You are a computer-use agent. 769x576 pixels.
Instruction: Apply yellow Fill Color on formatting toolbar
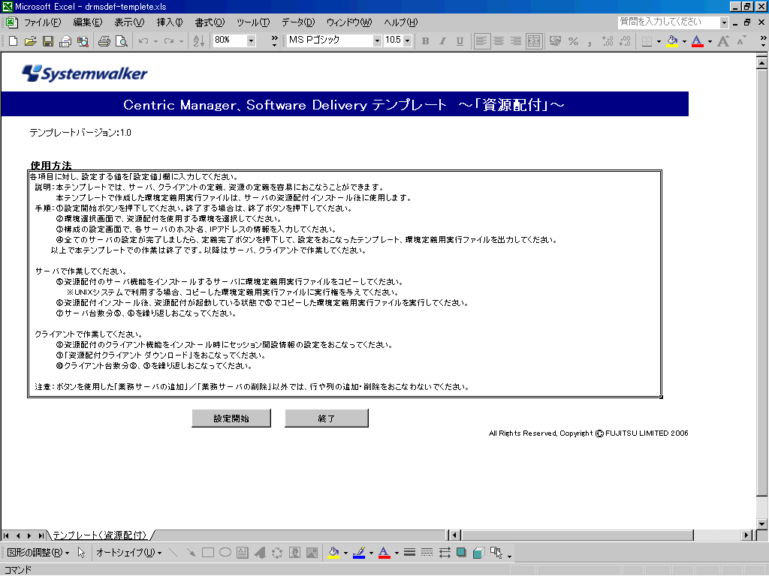pyautogui.click(x=672, y=41)
